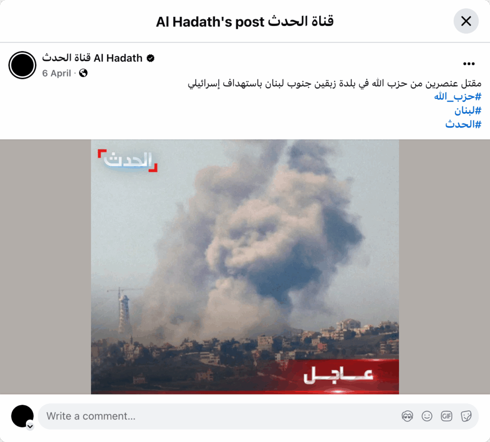
Task: Close the Al Hadath post dialog
Action: 466,21
